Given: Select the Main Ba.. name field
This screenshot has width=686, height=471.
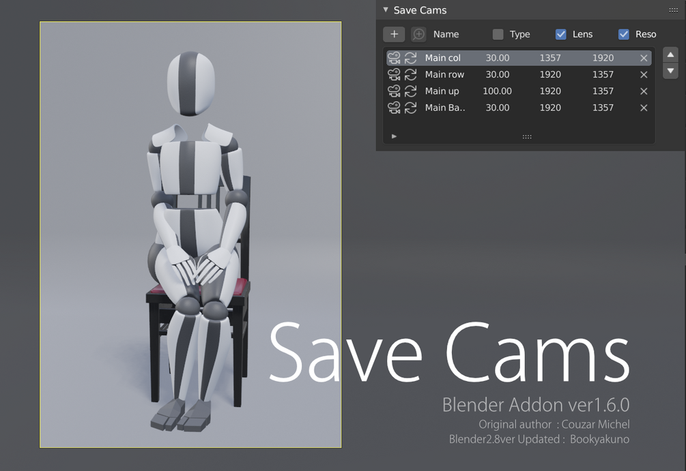Looking at the screenshot, I should click(x=445, y=108).
